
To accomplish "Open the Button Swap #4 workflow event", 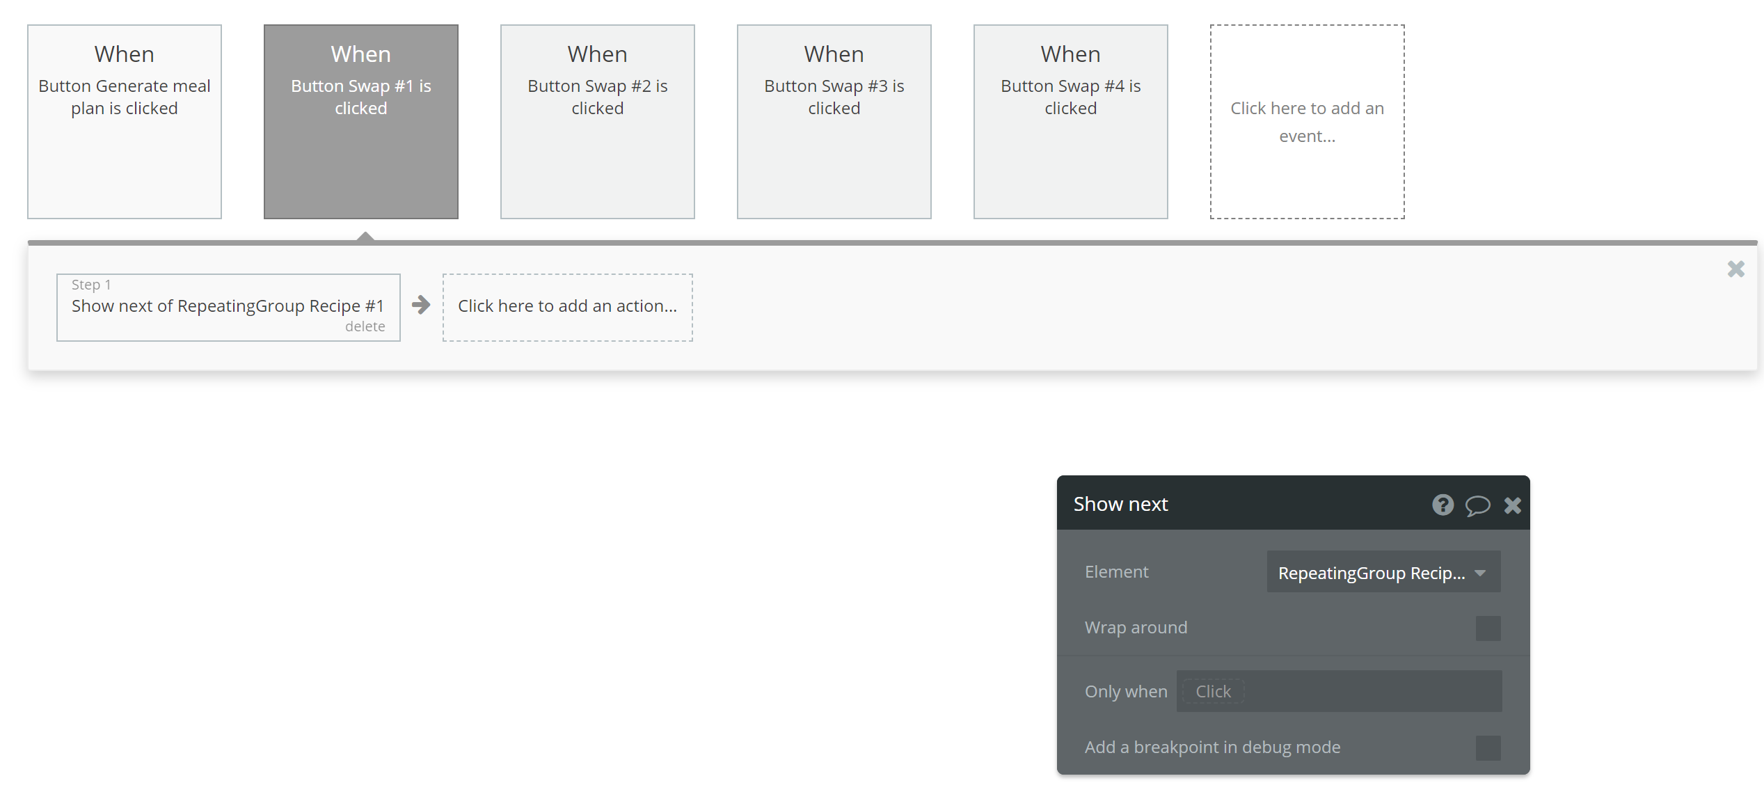I will click(1071, 122).
